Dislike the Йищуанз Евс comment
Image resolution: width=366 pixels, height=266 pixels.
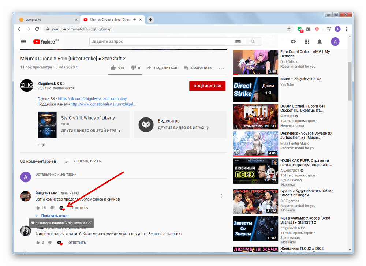tap(52, 208)
